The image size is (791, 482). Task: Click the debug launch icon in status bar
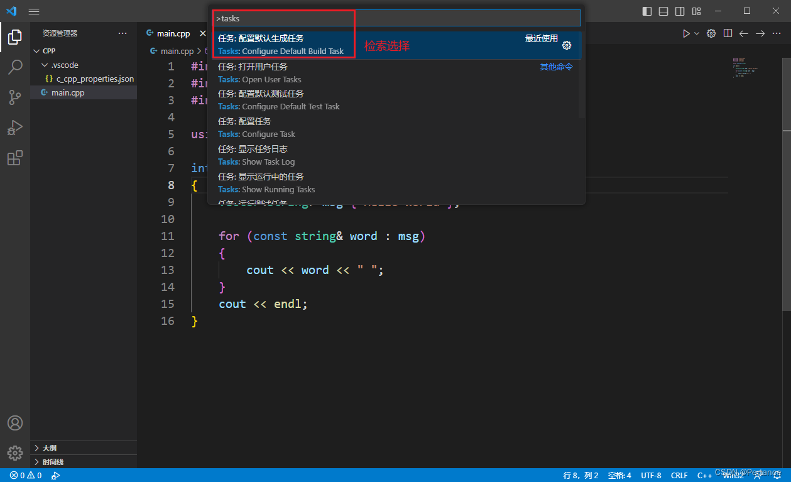(x=56, y=475)
